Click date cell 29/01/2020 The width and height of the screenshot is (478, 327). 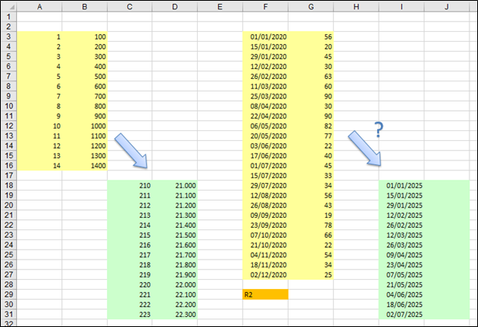click(x=265, y=57)
